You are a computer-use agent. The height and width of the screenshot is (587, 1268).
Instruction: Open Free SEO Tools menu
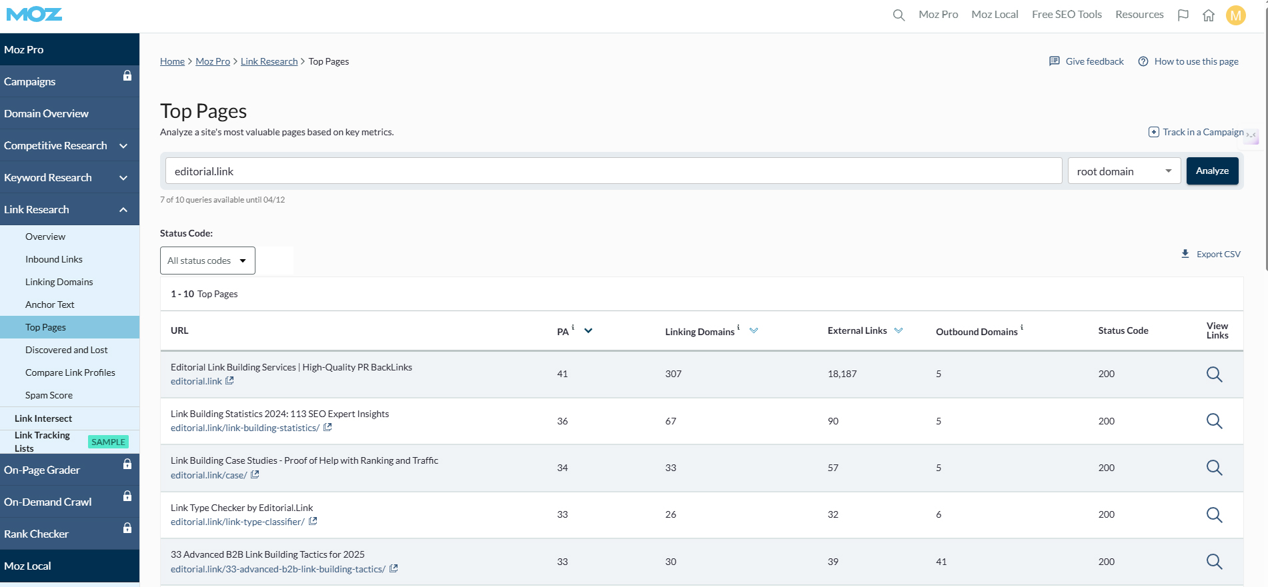tap(1067, 15)
